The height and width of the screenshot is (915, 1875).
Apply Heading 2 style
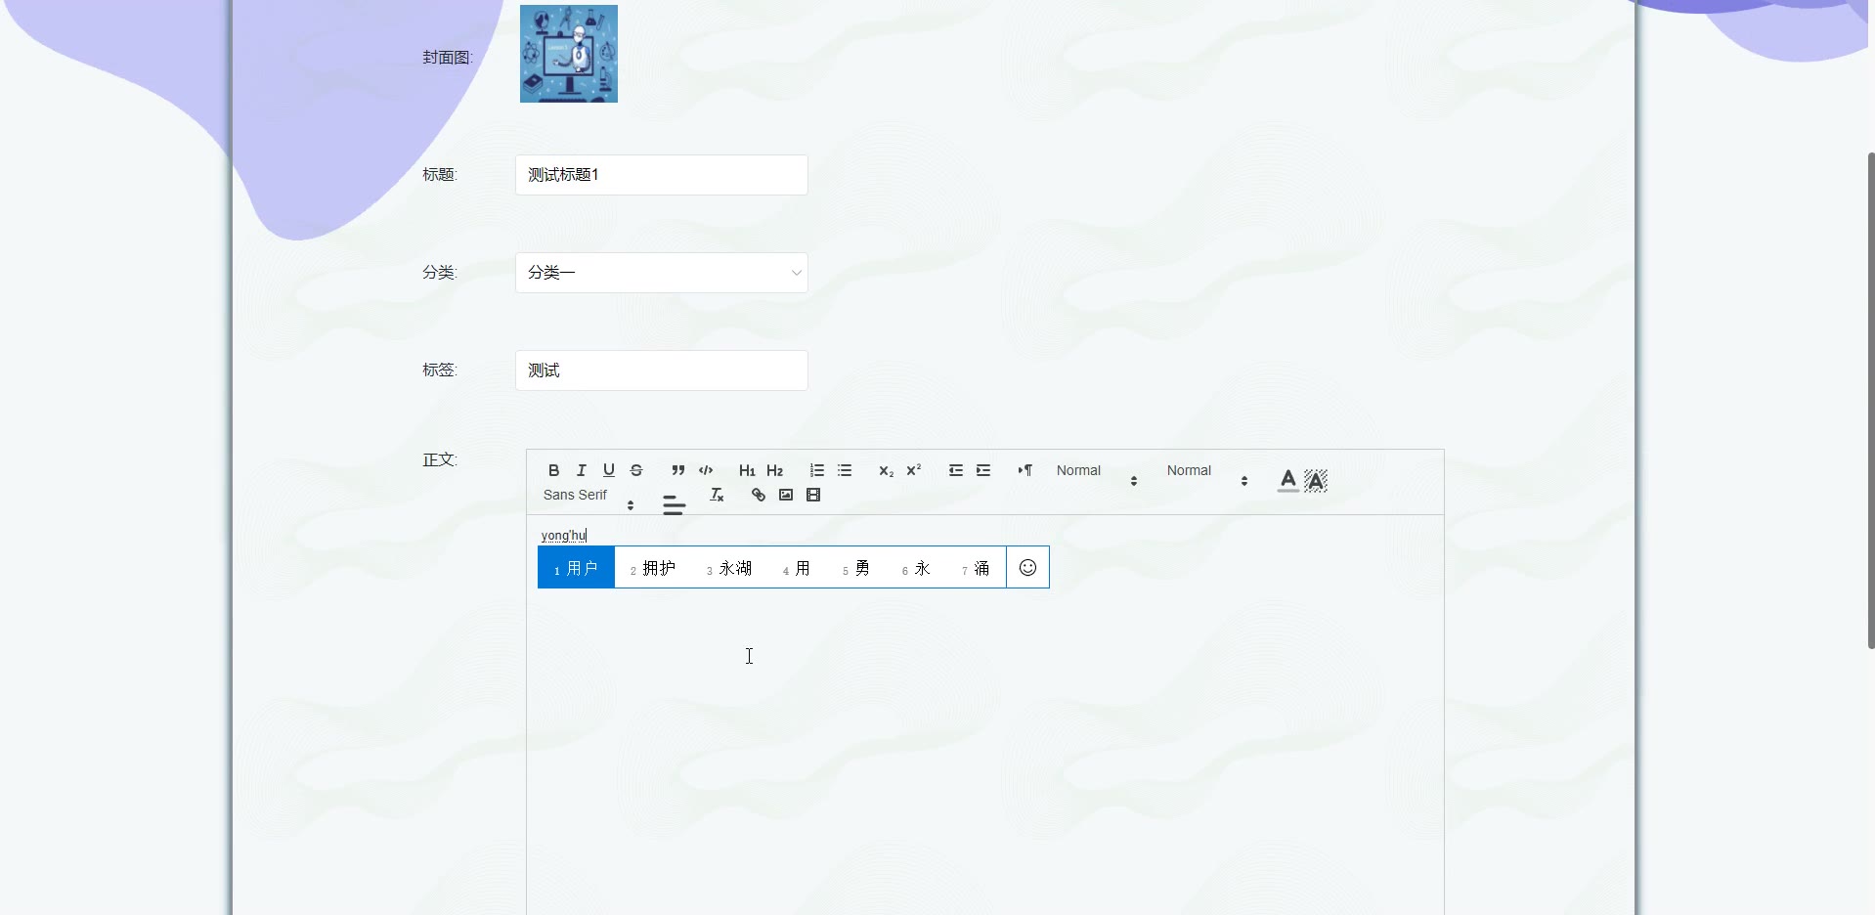[x=774, y=470]
